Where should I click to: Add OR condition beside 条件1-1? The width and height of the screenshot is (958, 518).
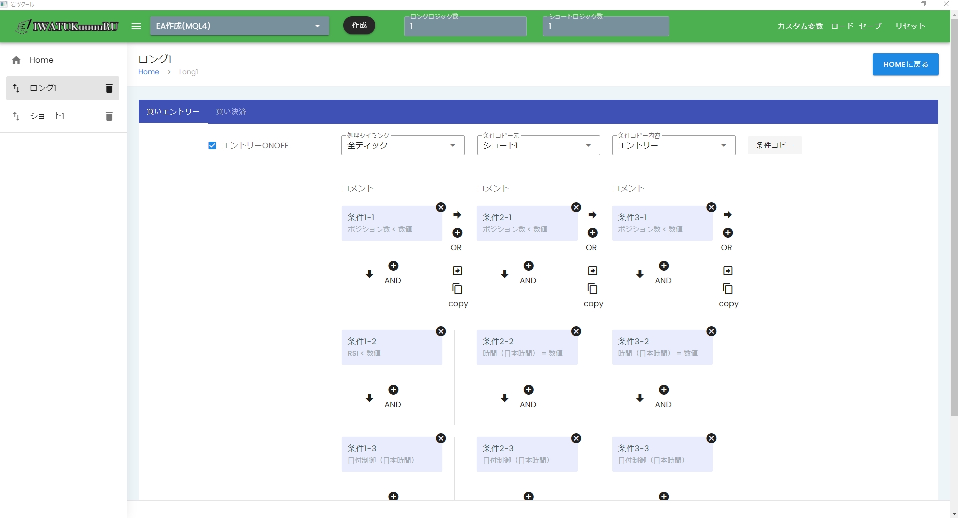click(457, 233)
